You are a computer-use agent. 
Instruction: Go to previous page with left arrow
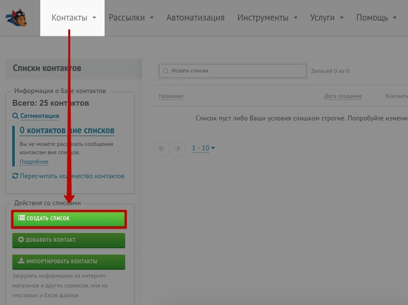click(162, 149)
